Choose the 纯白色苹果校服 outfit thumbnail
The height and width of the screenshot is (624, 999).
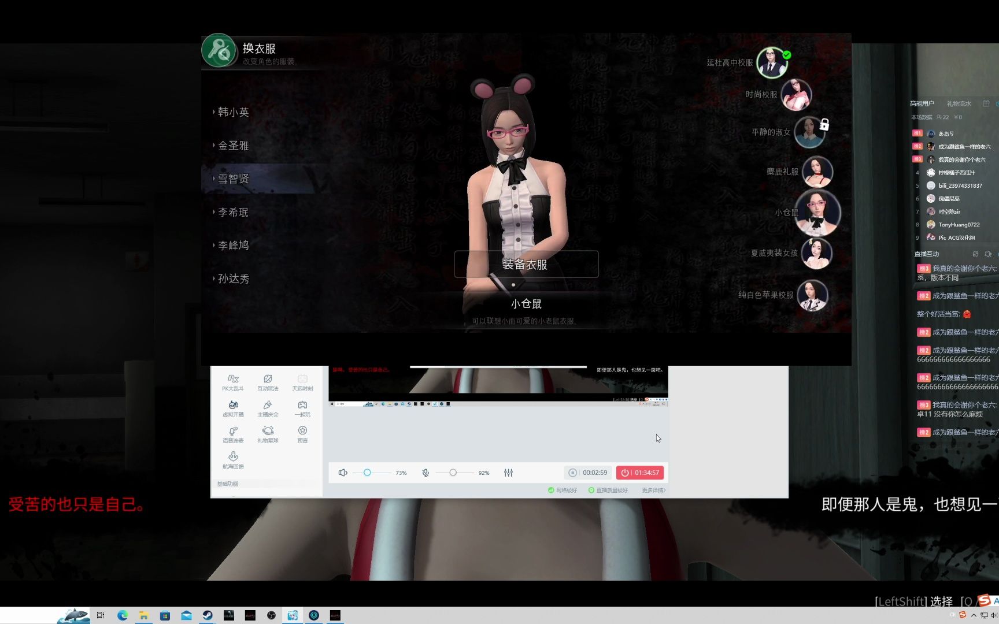(812, 295)
